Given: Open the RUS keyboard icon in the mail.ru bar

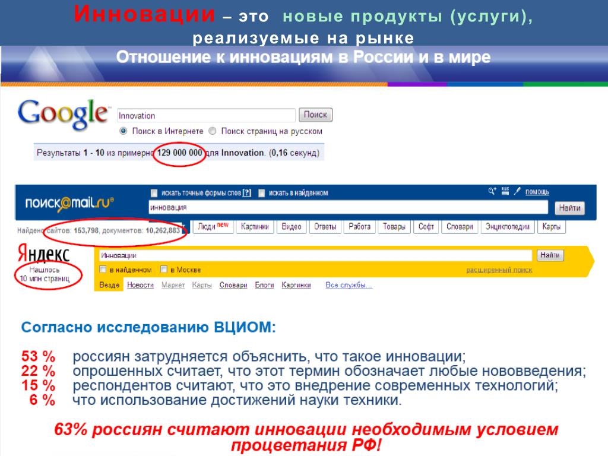Looking at the screenshot, I should click(x=505, y=191).
